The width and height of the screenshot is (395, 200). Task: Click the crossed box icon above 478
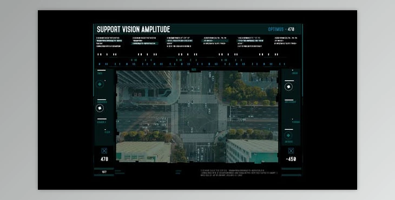tap(104, 151)
